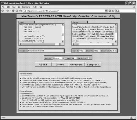Click into the Level input field
This screenshot has width=137, height=120.
[x=74, y=58]
